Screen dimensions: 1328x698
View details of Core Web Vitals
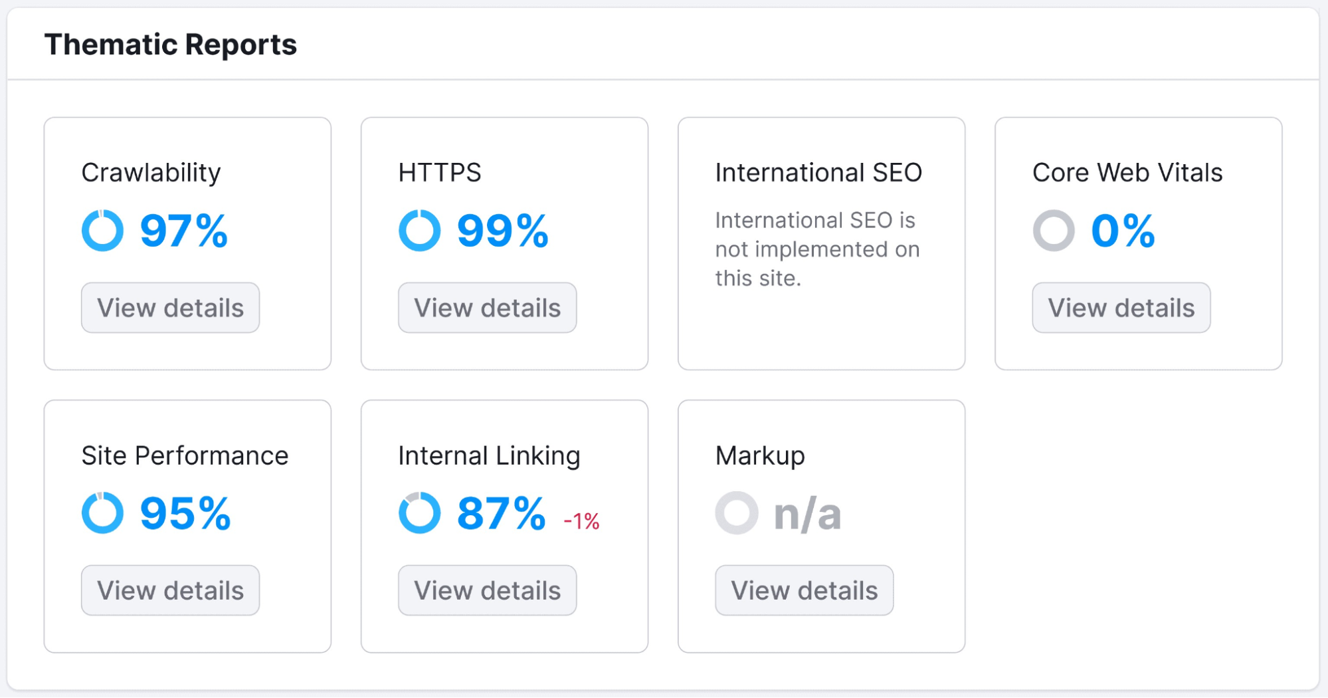1120,307
